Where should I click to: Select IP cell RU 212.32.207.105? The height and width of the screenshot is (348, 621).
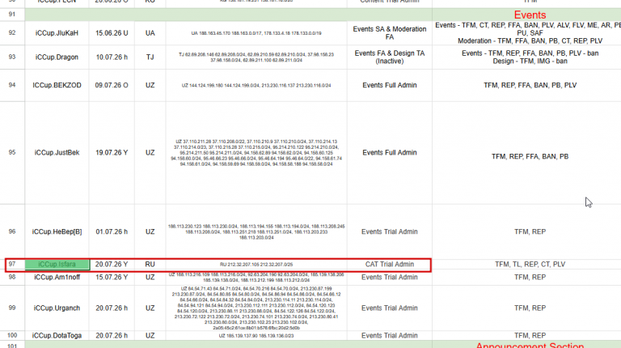coord(256,265)
